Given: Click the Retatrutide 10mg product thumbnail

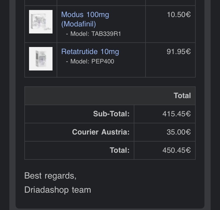Looking at the screenshot, I should (x=41, y=59).
